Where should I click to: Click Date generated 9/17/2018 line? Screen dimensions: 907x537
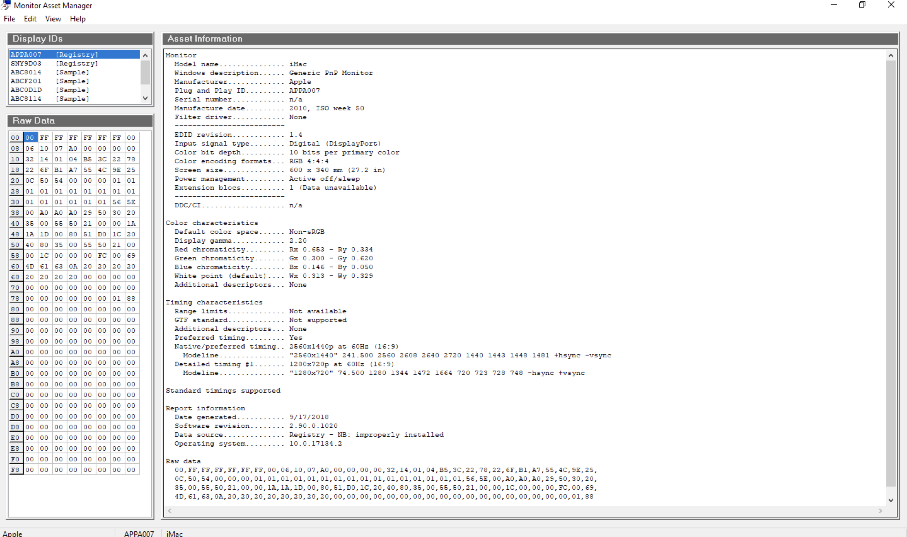tap(251, 417)
